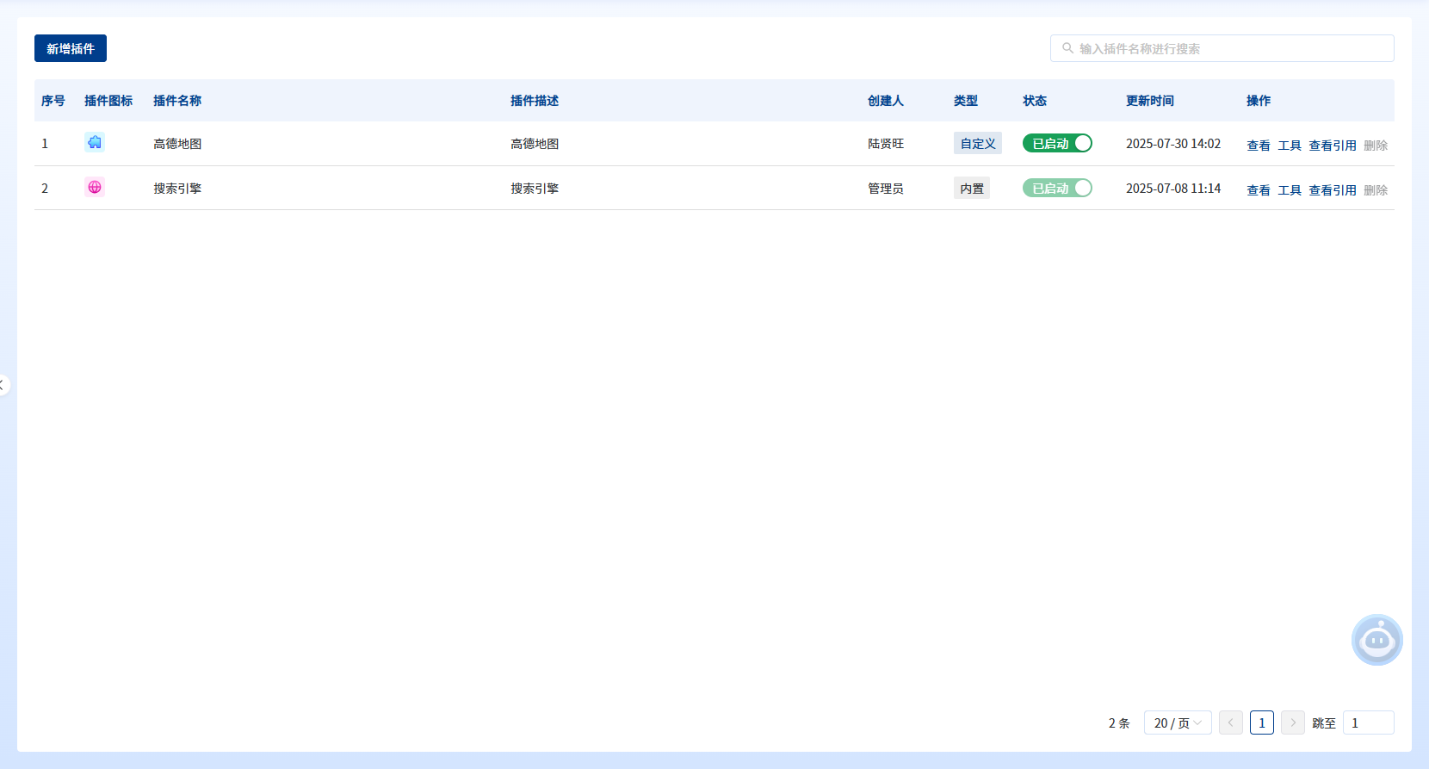
Task: Click 删除 for 高德地图 plugin
Action: pyautogui.click(x=1375, y=146)
